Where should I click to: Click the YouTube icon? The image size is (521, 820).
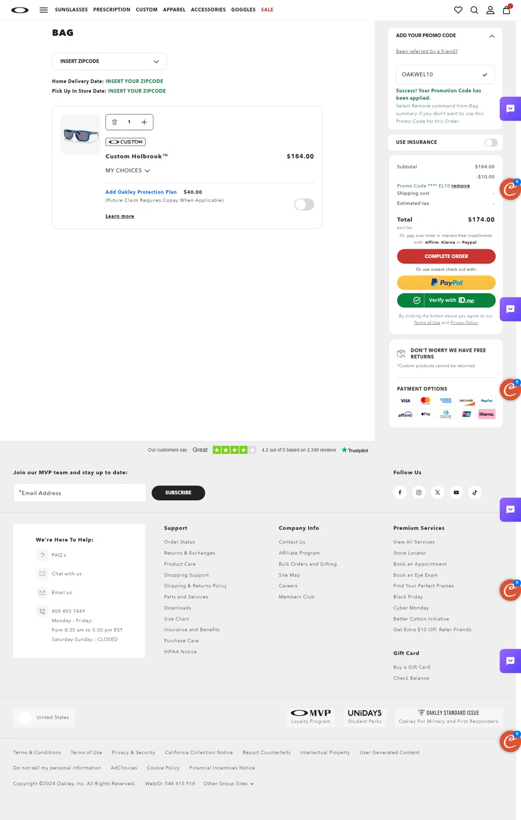[456, 493]
